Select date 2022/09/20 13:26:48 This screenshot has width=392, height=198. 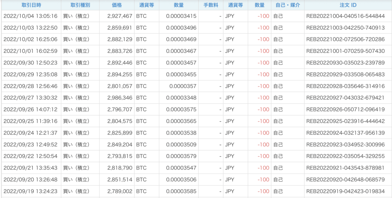pos(31,180)
